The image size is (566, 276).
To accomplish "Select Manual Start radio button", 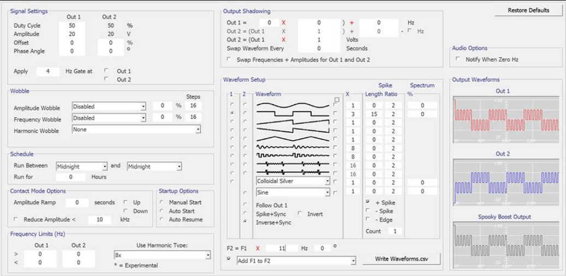I will coord(162,202).
